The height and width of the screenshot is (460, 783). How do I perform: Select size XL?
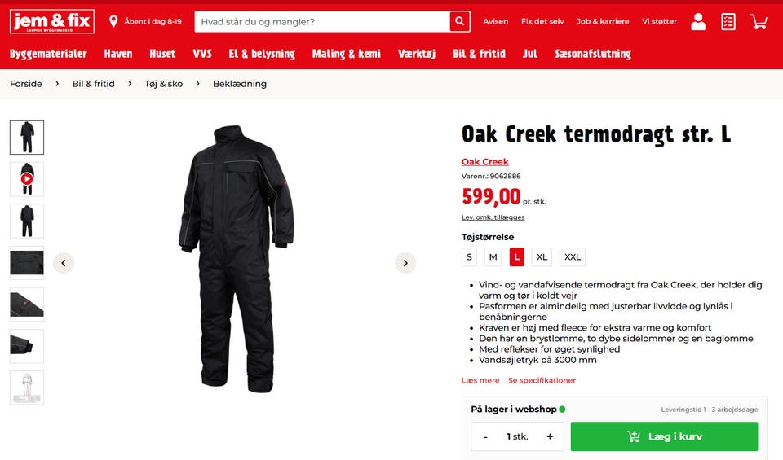tap(542, 257)
